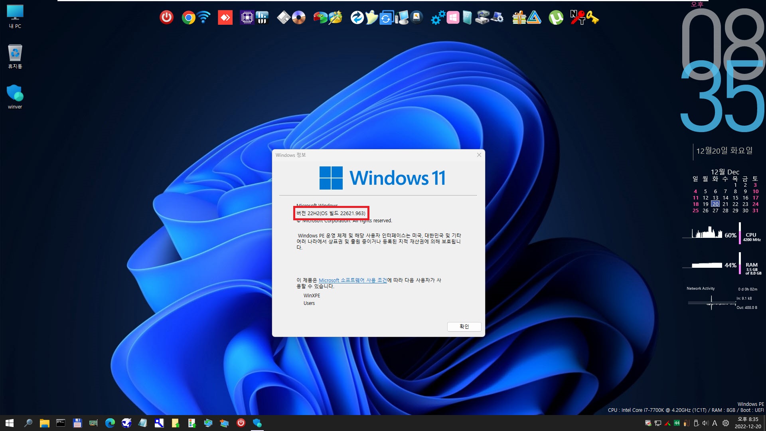The width and height of the screenshot is (766, 431).
Task: Open the red-green partition pie icon
Action: pyautogui.click(x=320, y=18)
